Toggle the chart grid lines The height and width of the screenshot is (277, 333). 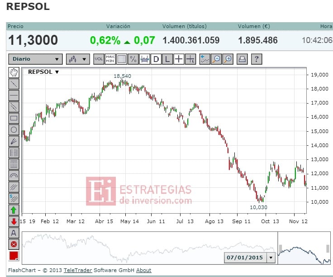122,59
